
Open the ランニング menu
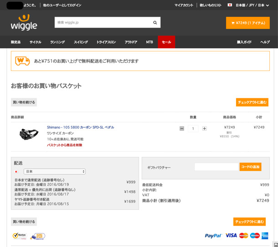(57, 42)
